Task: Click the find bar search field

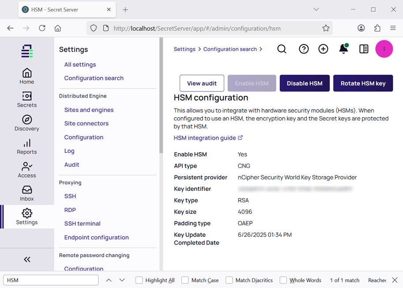Action: (51, 280)
